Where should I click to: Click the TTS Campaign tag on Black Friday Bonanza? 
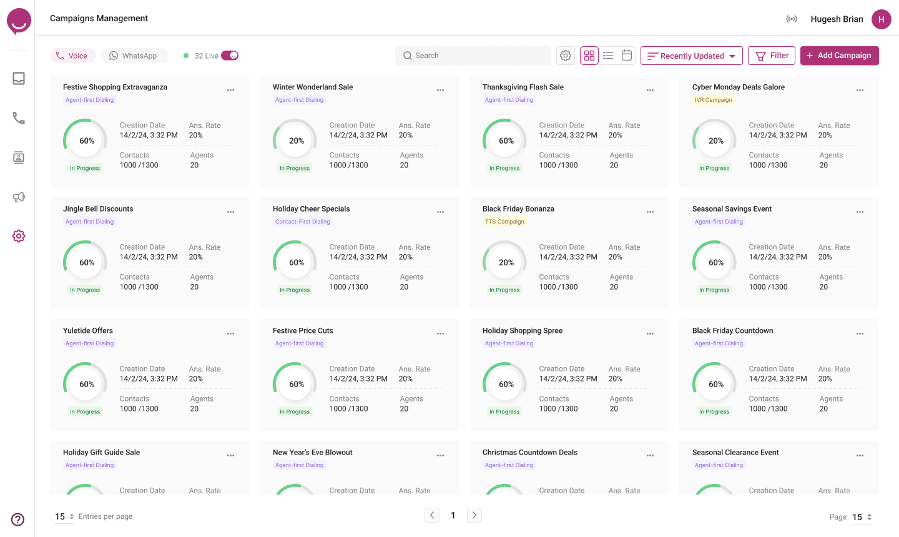point(504,222)
